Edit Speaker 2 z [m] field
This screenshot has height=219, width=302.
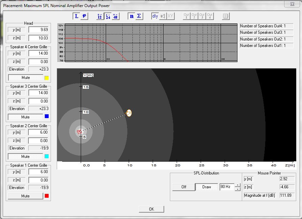coord(38,140)
